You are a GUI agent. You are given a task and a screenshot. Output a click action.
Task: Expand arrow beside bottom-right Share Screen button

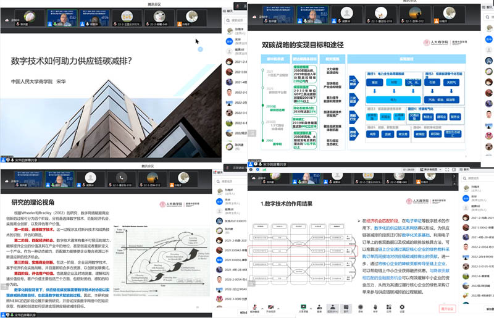(311, 308)
